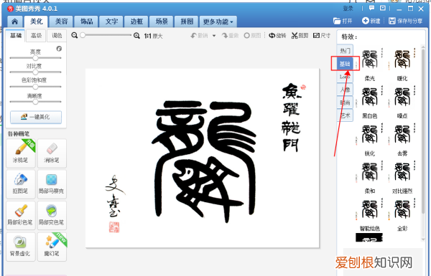431x276 pixels.
Task: Click the title bar icon beside the speech bubble
Action: 383,8
